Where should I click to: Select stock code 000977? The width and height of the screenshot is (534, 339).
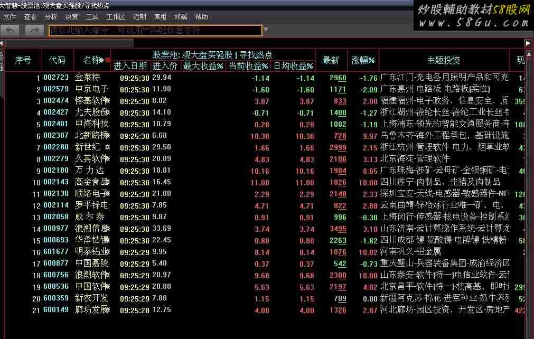pos(56,229)
